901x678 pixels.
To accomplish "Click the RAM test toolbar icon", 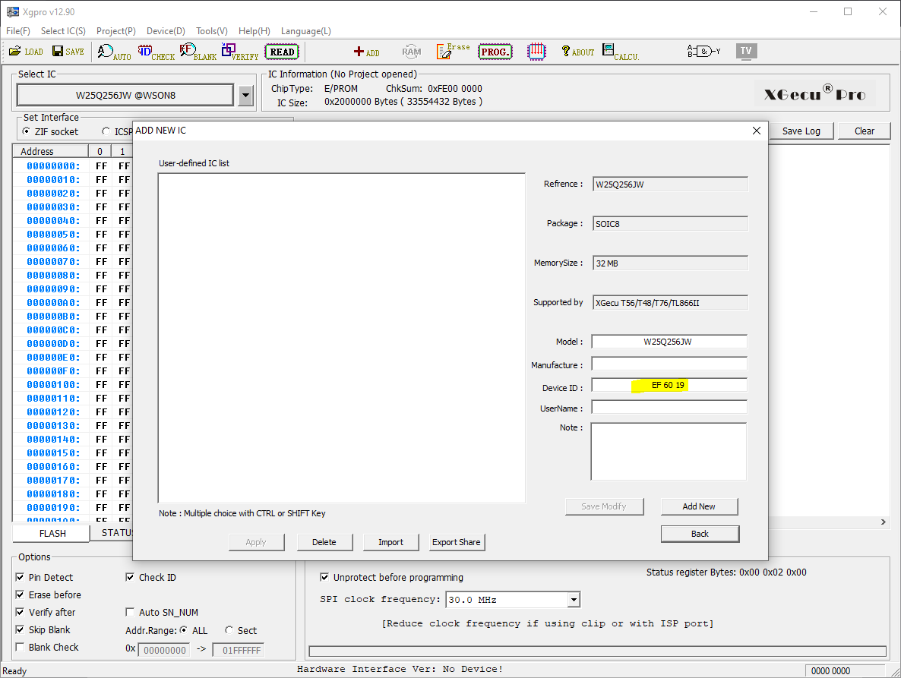I will (412, 52).
